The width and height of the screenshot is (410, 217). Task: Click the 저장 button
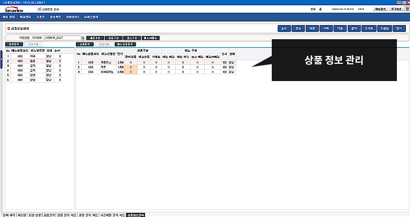(x=312, y=28)
